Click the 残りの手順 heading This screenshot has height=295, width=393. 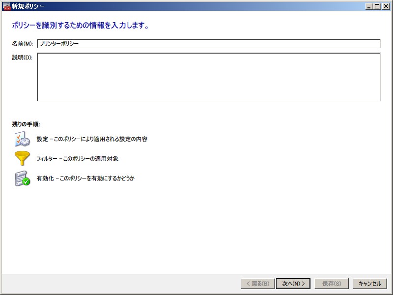[x=26, y=124]
